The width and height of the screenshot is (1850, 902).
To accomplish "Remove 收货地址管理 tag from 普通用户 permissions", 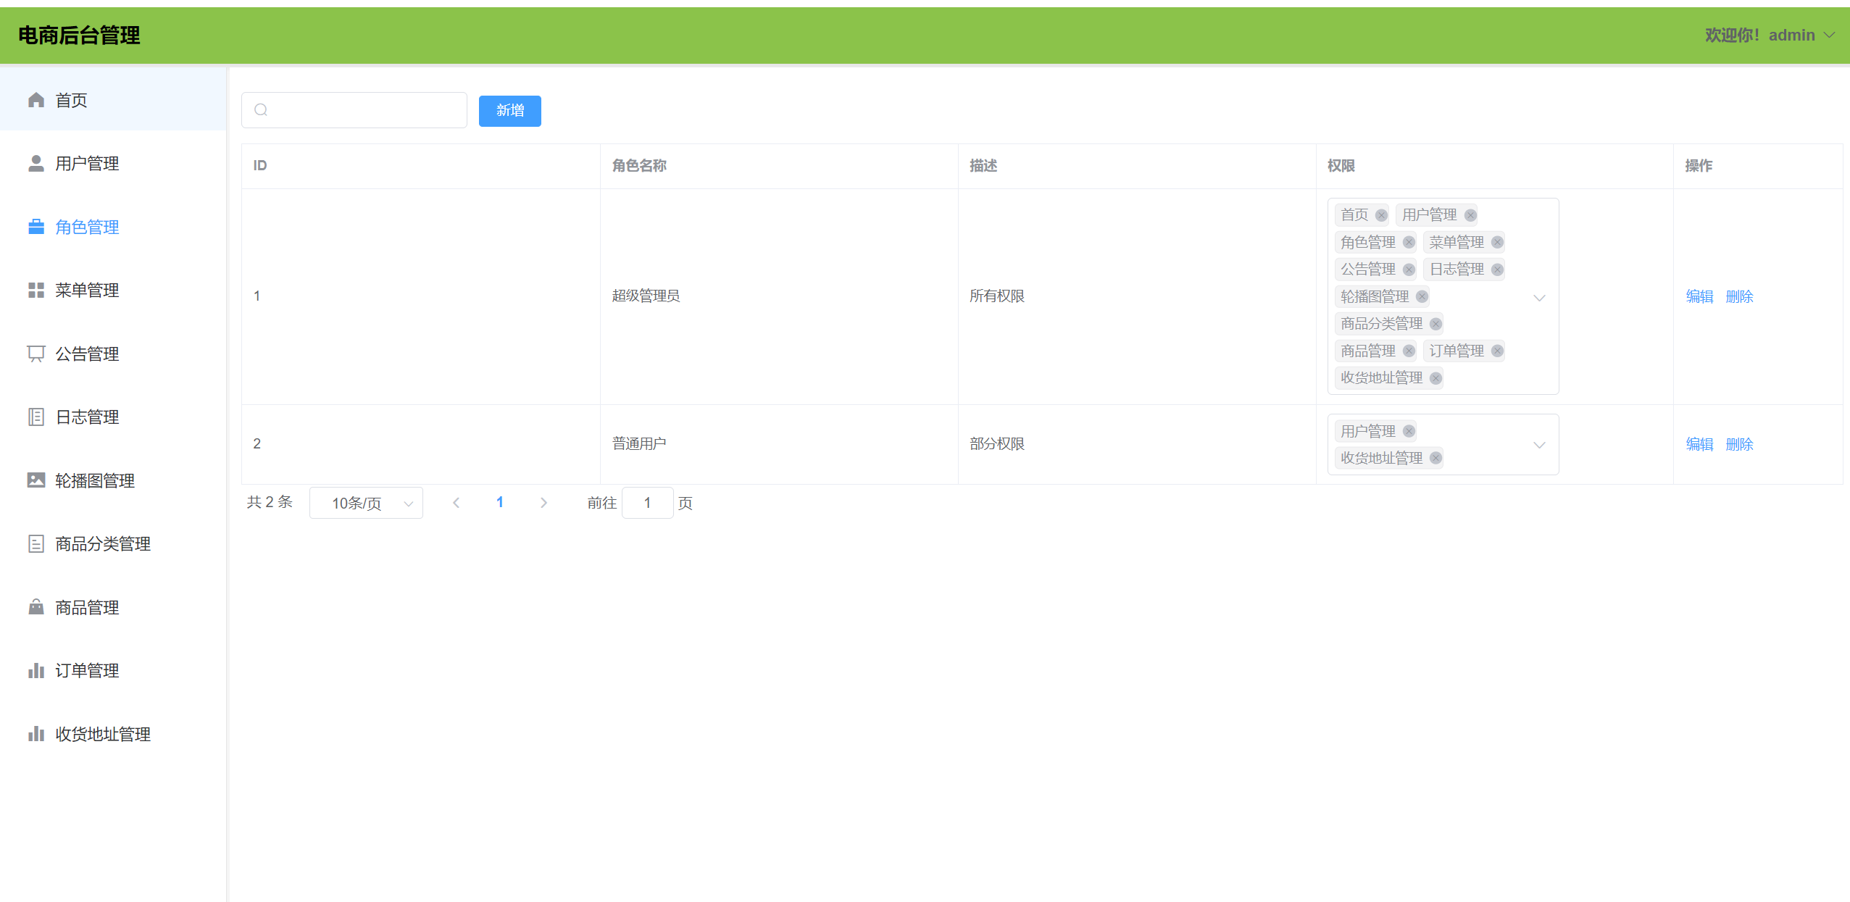I will [1436, 458].
